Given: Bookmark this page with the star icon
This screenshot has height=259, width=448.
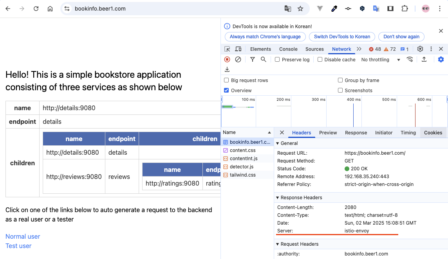Looking at the screenshot, I should pyautogui.click(x=300, y=9).
